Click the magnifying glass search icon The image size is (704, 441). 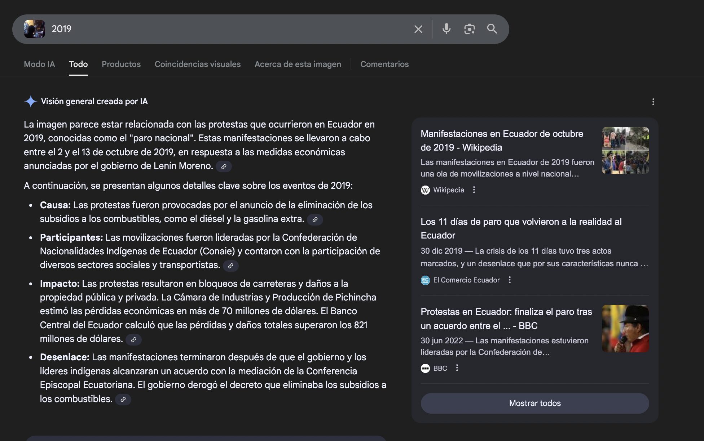pyautogui.click(x=492, y=29)
